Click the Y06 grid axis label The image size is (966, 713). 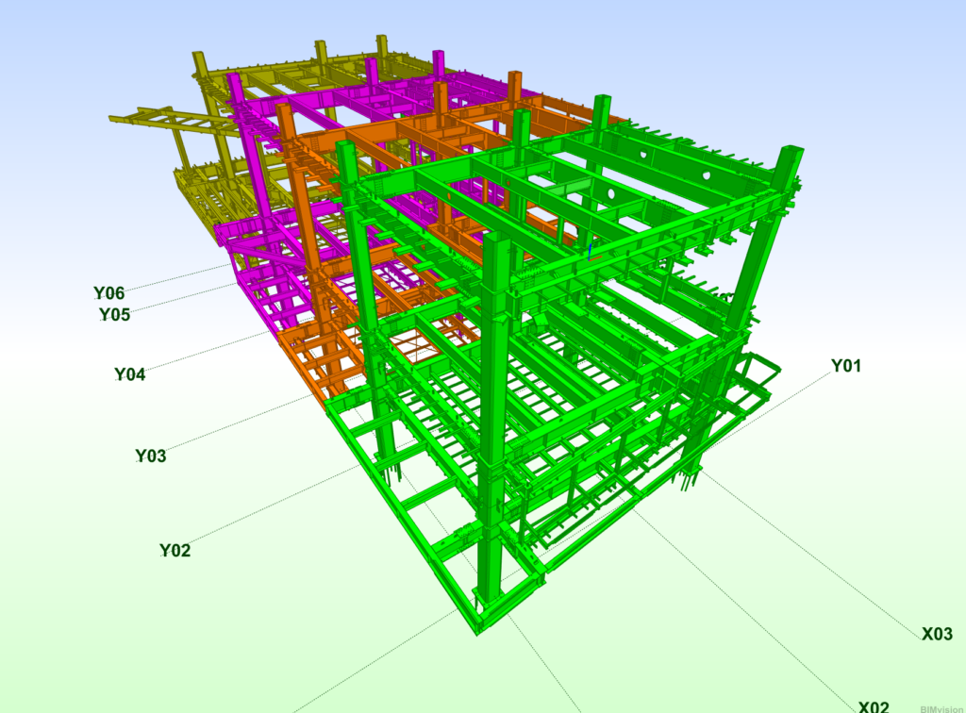108,293
